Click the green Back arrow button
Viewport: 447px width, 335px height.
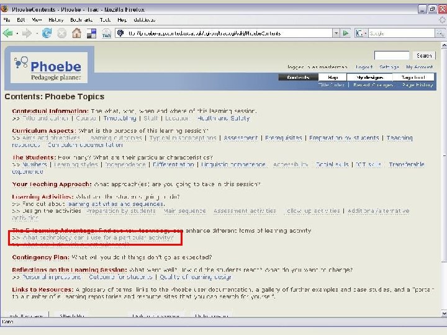(x=7, y=33)
